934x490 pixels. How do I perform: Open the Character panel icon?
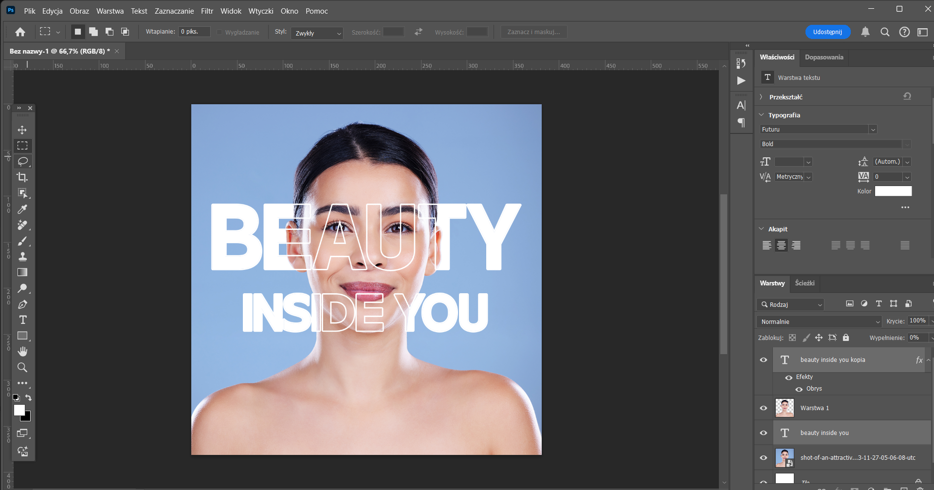click(741, 105)
